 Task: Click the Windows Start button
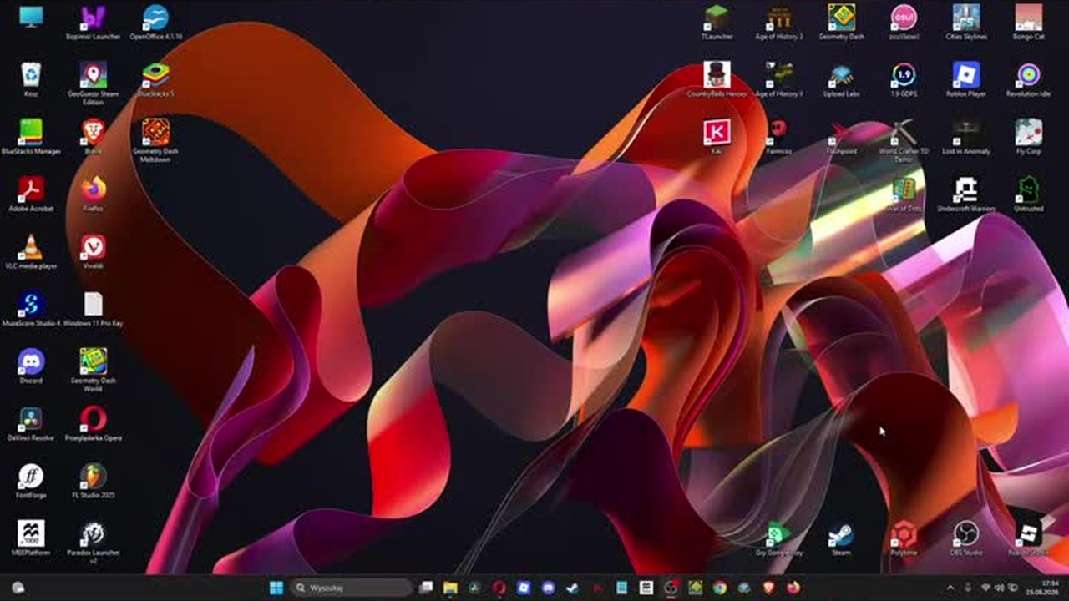click(x=276, y=588)
